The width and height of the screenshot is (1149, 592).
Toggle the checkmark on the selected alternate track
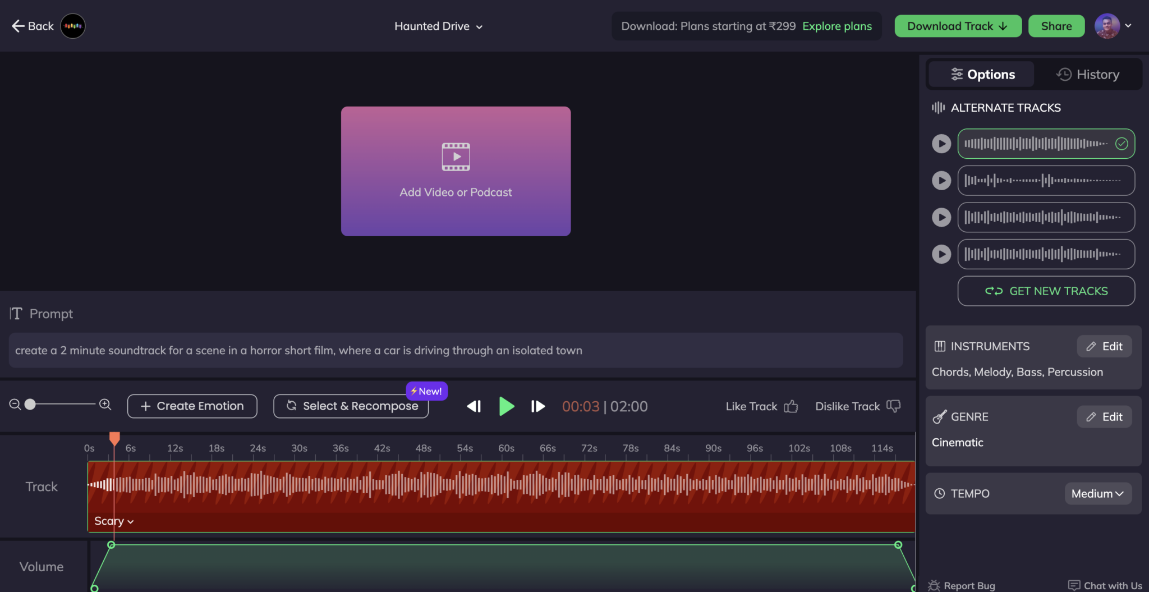(x=1122, y=144)
